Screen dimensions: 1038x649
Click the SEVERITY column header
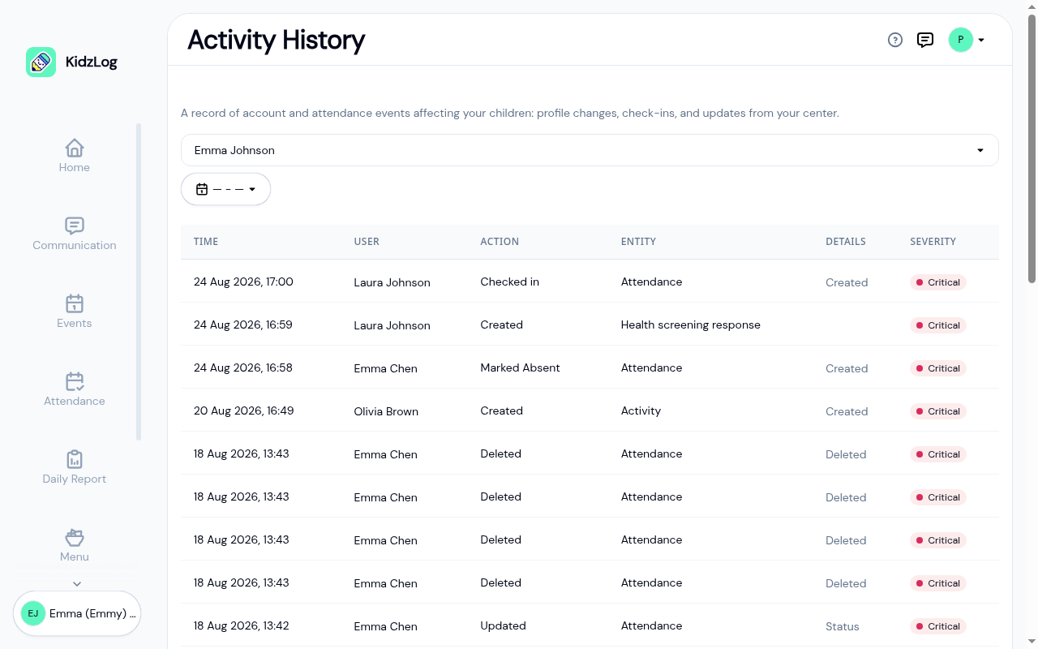click(933, 242)
